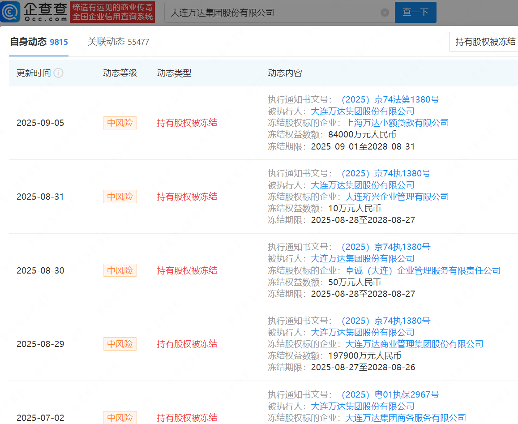Select the date 2025-08-31
518x424 pixels.
click(x=40, y=197)
